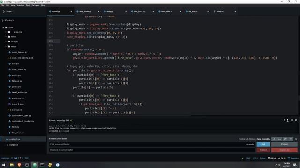Expand the maps folder

(6, 46)
